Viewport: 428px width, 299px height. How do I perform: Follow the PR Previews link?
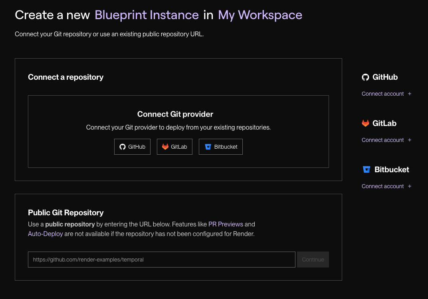pos(226,224)
